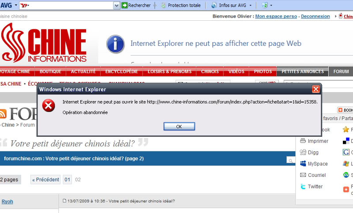
Task: Click the thread title 'Votre petit déjeuner chinois idéal?'
Action: tap(72, 143)
